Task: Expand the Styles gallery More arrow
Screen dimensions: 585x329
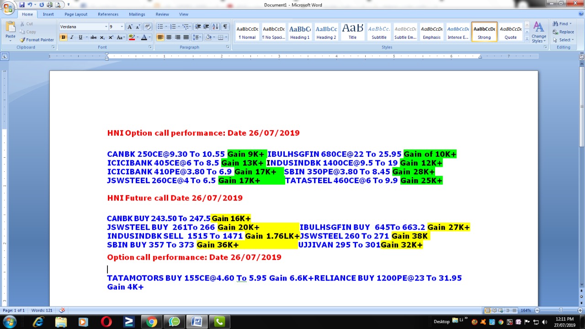Action: pos(526,40)
